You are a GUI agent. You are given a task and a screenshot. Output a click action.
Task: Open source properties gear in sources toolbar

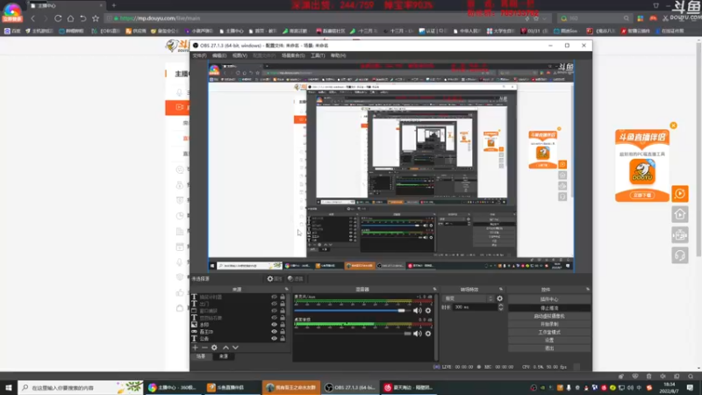click(x=214, y=348)
